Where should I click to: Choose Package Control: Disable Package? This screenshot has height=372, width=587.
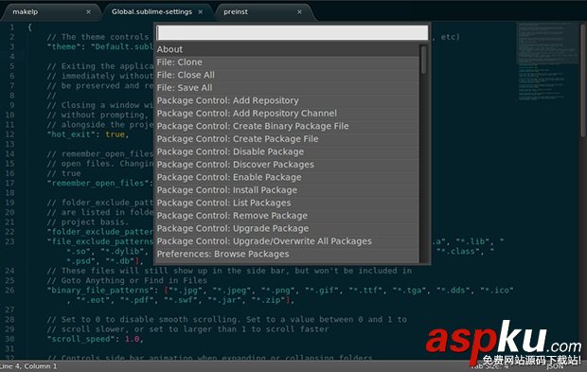287,151
